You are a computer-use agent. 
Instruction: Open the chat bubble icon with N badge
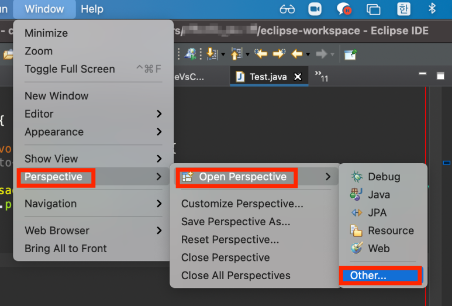tap(344, 9)
